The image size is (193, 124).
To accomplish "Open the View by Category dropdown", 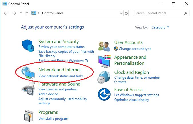I will (160, 27).
